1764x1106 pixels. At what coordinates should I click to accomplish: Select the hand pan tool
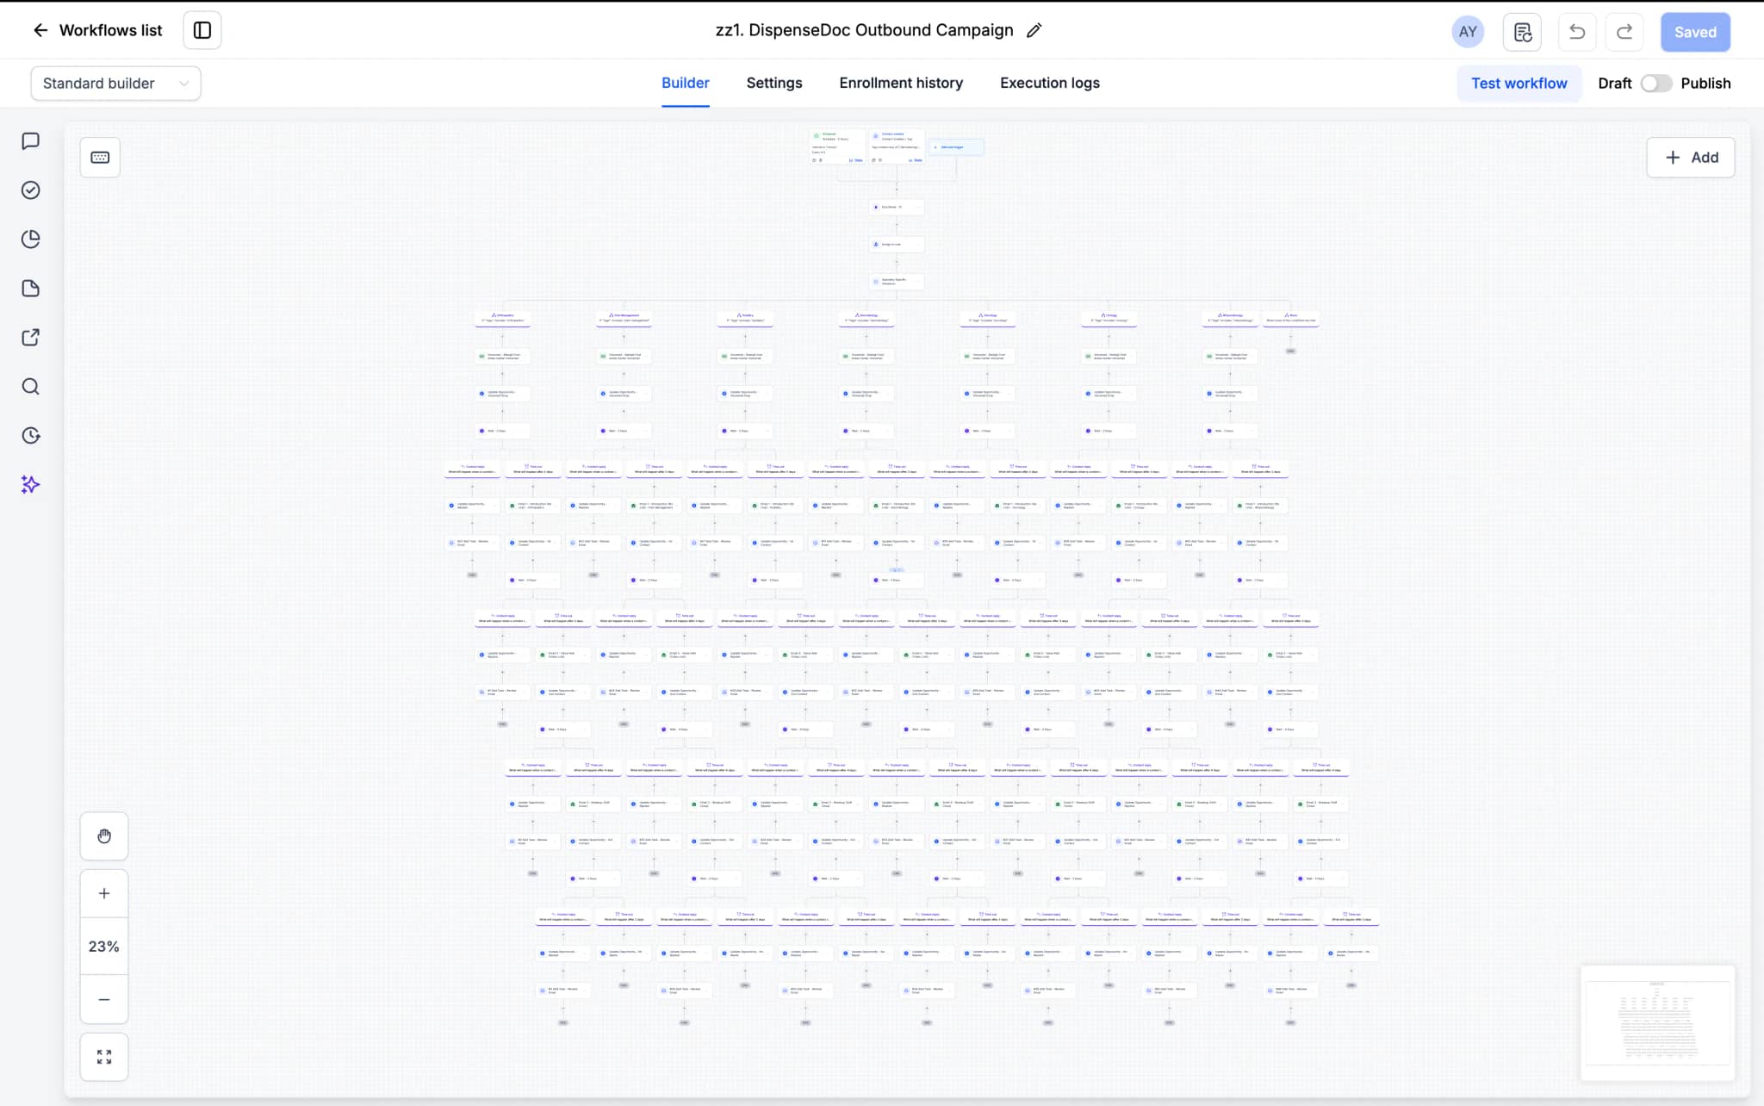click(104, 836)
